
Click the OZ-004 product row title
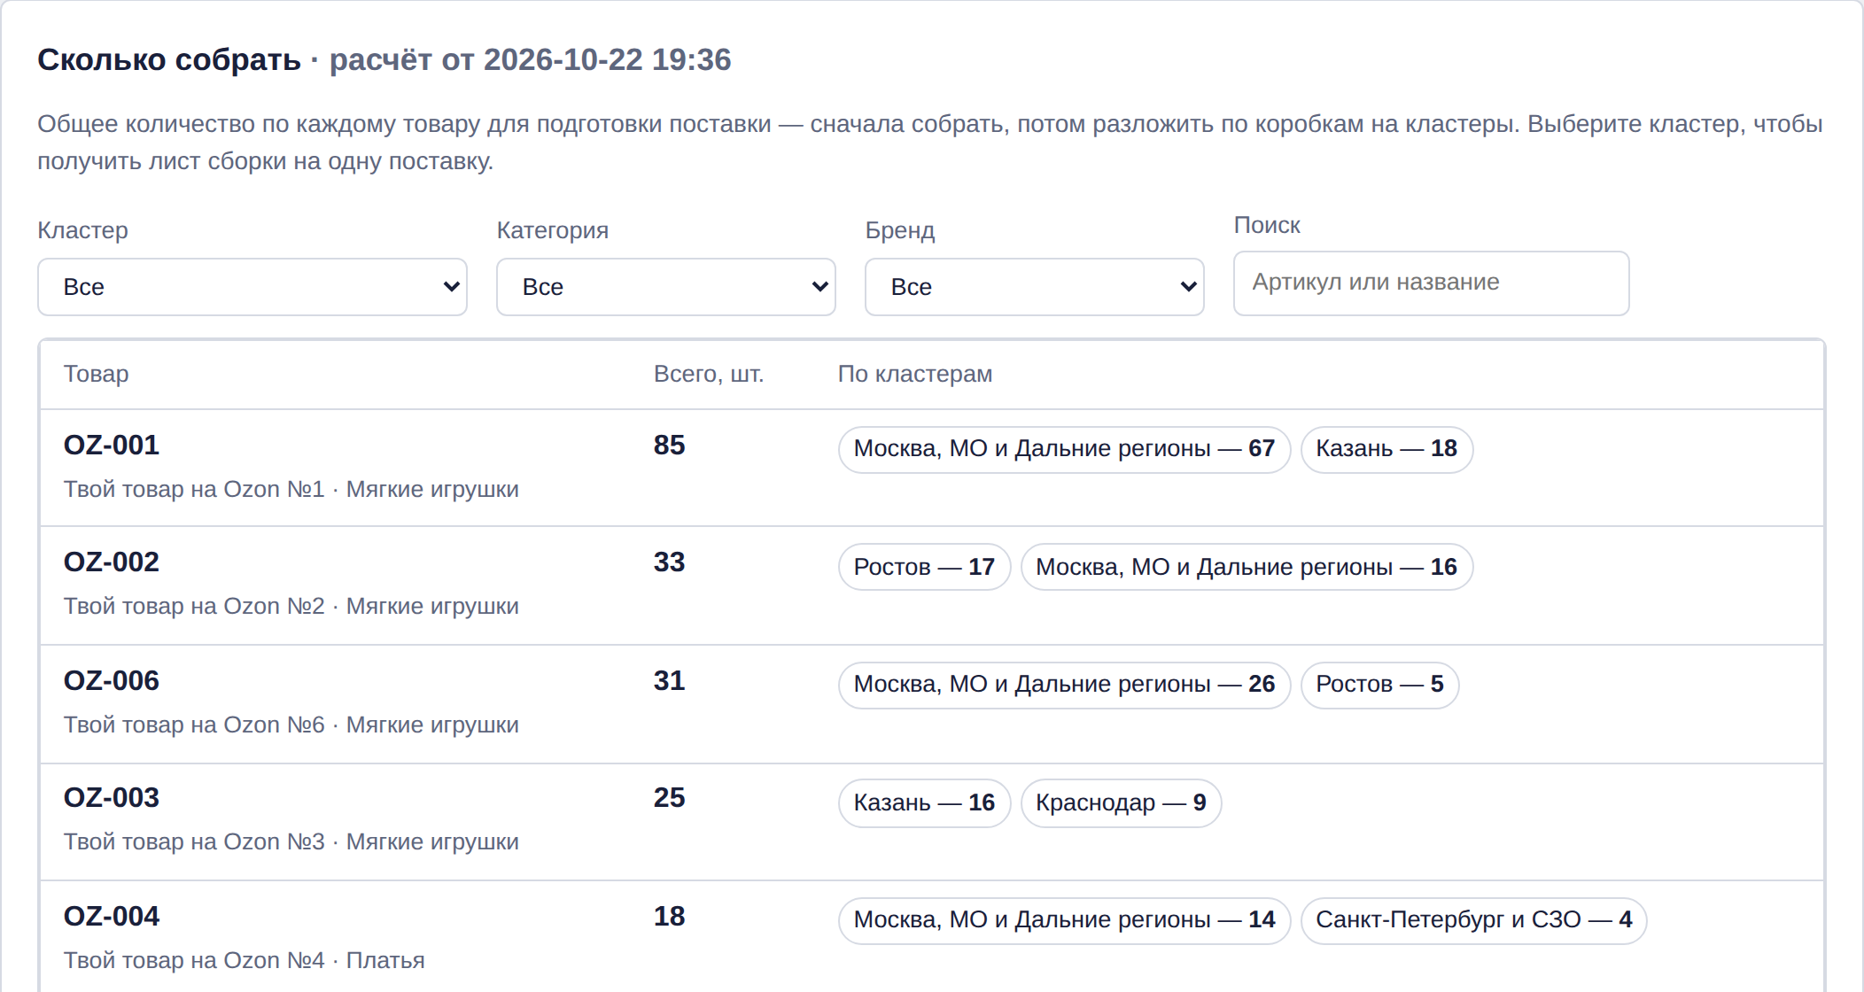point(112,917)
